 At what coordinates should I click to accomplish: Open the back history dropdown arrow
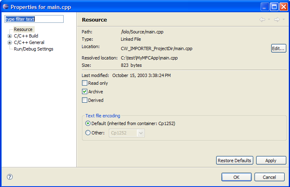click(269, 20)
